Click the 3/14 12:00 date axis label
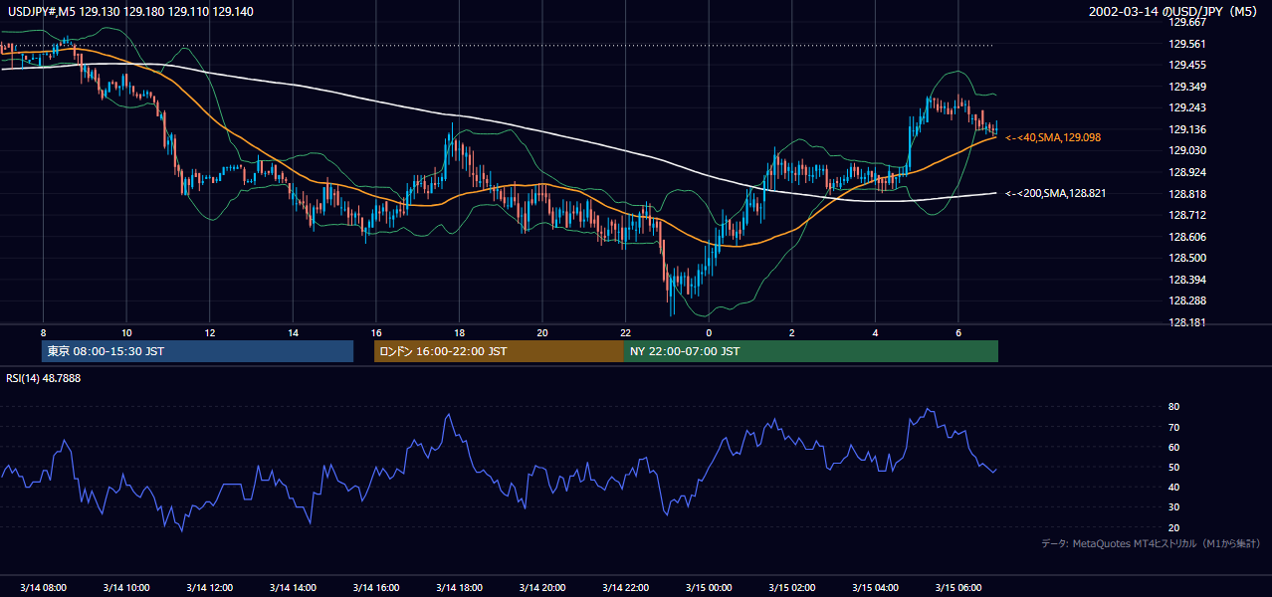This screenshot has height=597, width=1272. tap(209, 588)
